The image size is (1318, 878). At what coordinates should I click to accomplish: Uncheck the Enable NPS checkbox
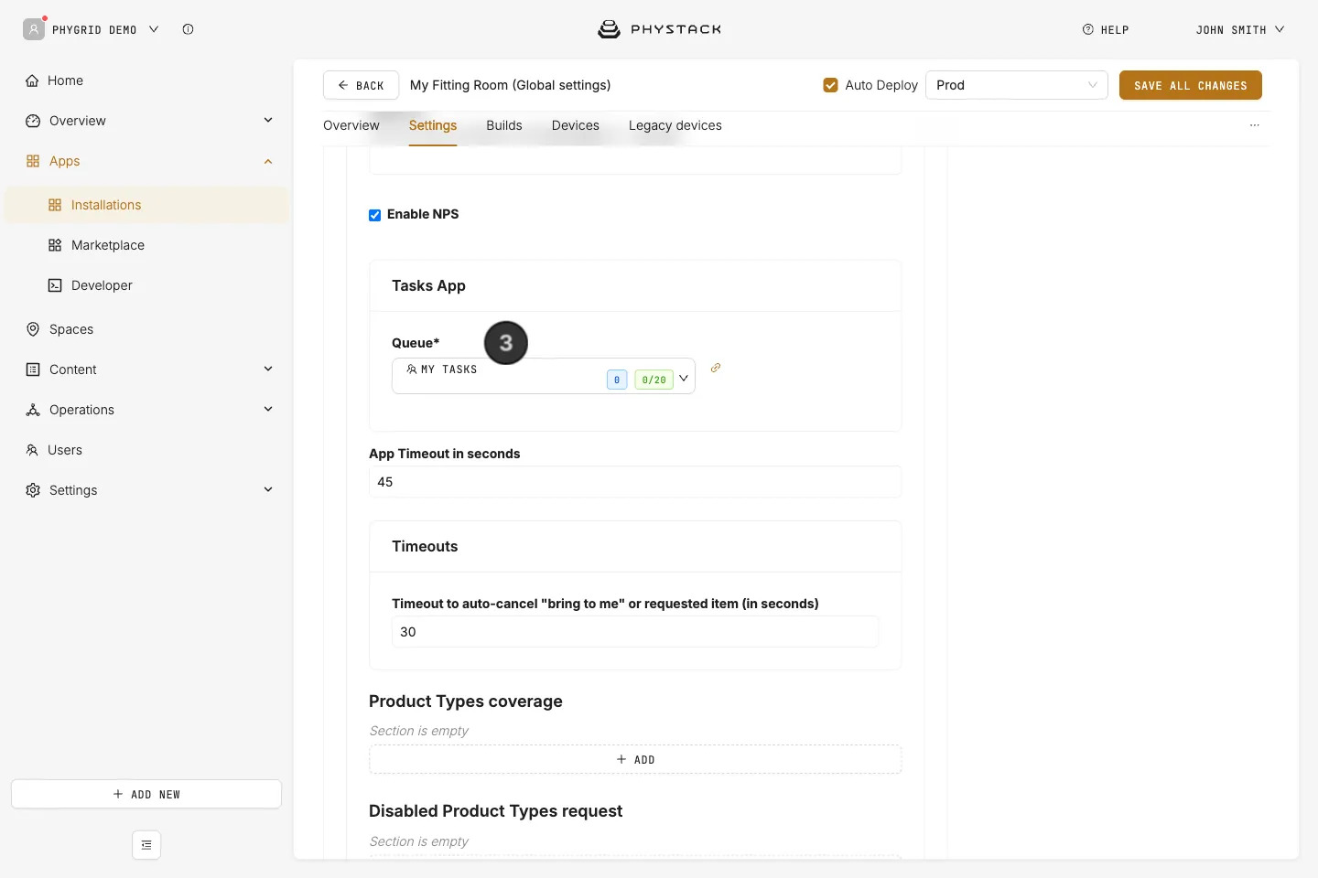(x=374, y=215)
